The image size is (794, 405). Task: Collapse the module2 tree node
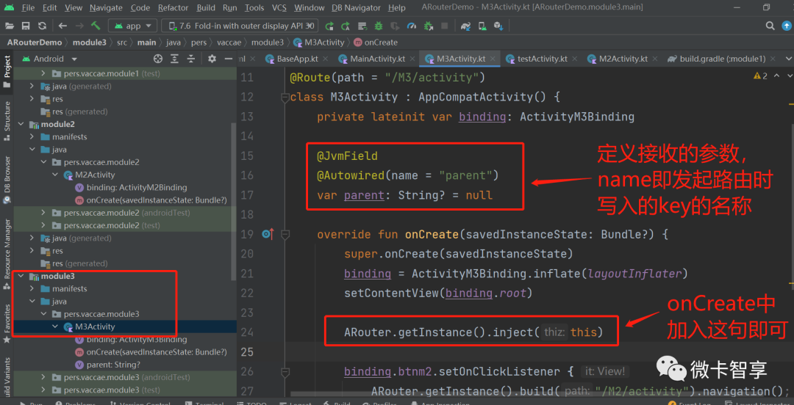(21, 125)
